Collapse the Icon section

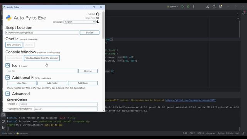(8, 65)
